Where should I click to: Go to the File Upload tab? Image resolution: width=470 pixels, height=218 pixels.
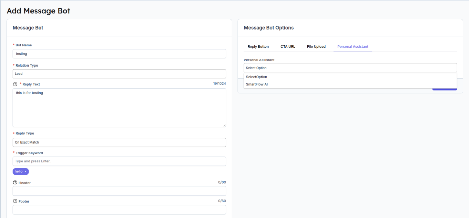point(316,47)
